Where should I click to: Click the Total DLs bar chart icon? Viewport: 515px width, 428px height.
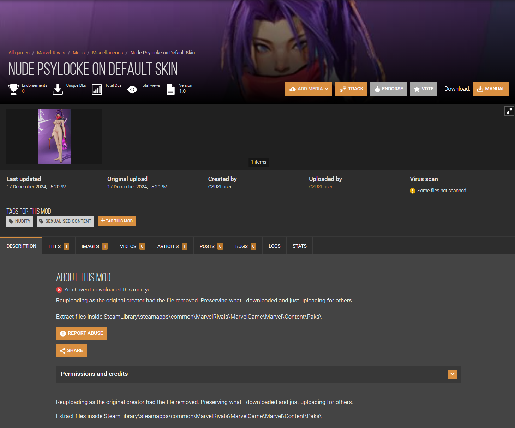pyautogui.click(x=97, y=89)
